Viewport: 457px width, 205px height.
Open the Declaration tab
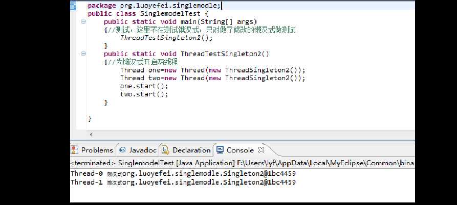[x=186, y=150]
